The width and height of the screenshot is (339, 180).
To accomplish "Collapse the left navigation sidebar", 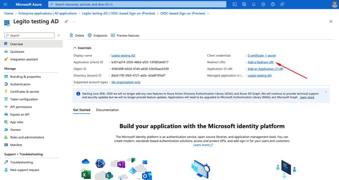I will (59, 35).
